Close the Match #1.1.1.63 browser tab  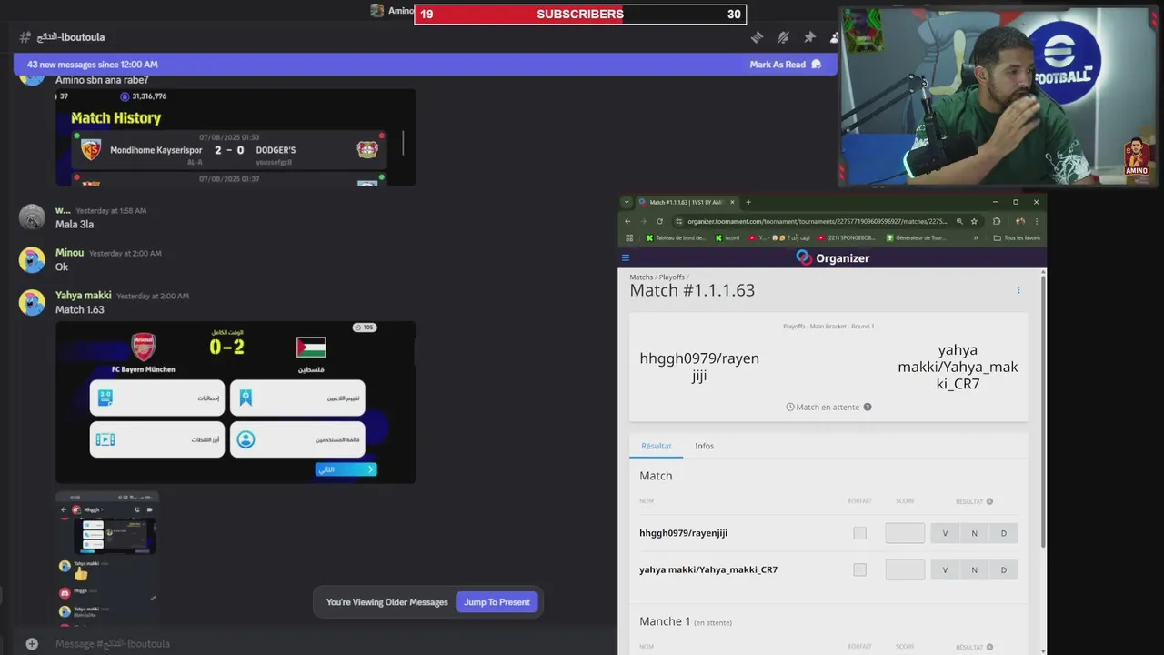click(x=733, y=202)
